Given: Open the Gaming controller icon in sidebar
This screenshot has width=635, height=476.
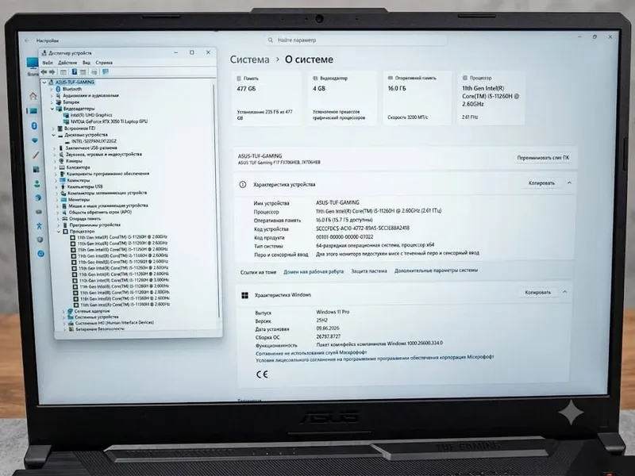Looking at the screenshot, I should pos(39,212).
